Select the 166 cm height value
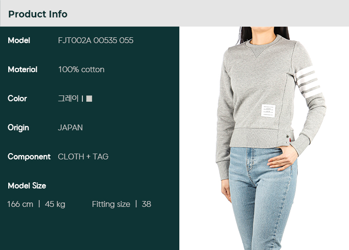The width and height of the screenshot is (349, 250). 20,204
